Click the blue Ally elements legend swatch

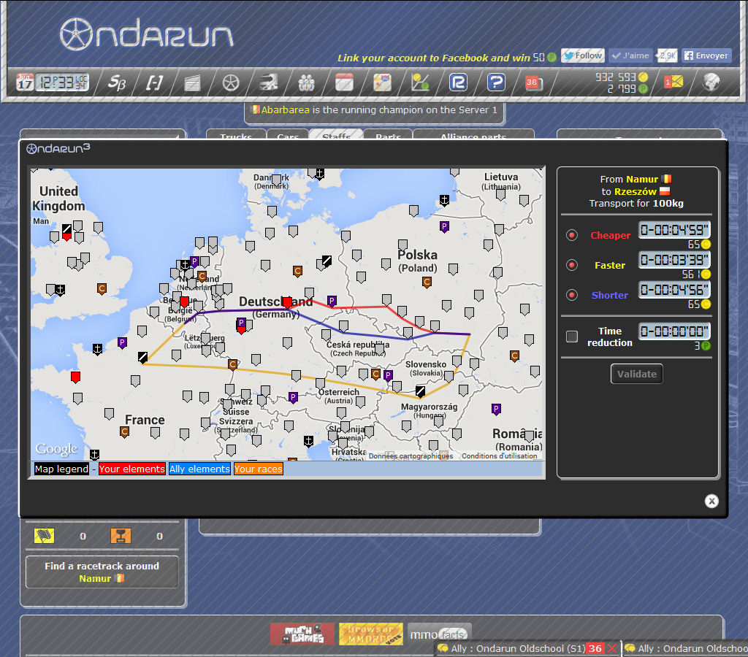[x=199, y=469]
